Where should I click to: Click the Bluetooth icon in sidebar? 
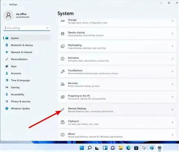7,45
